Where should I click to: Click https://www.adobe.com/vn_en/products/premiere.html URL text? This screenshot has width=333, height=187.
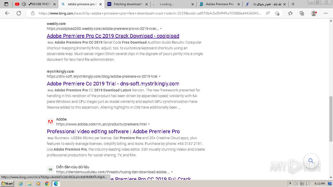tap(101, 124)
